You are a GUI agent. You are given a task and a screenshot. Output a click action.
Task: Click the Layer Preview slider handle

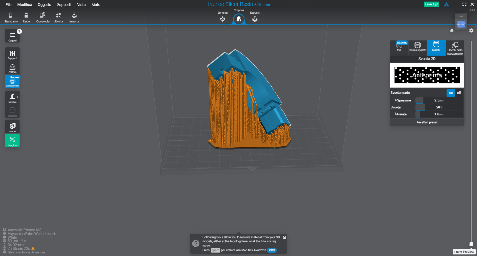coord(471,244)
